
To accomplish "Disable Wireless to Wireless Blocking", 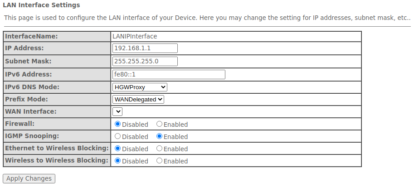I will [118, 161].
